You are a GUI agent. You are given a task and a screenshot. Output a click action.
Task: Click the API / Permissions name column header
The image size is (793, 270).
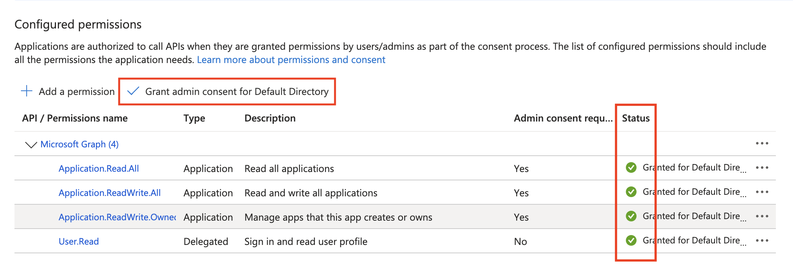tap(75, 118)
